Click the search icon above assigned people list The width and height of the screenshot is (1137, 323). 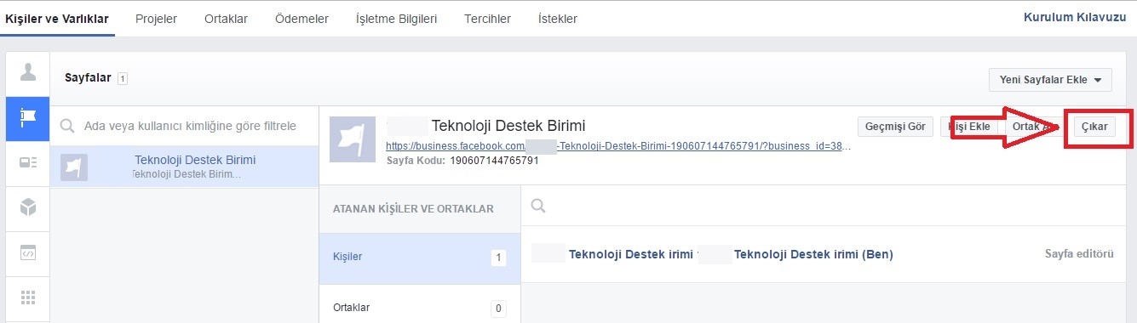tap(538, 206)
